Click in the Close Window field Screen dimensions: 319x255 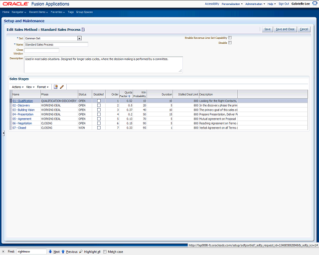pos(41,50)
